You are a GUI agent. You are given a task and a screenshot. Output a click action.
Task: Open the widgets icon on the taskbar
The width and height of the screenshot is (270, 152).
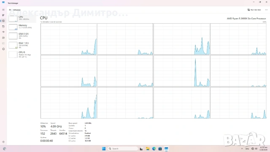(5, 149)
